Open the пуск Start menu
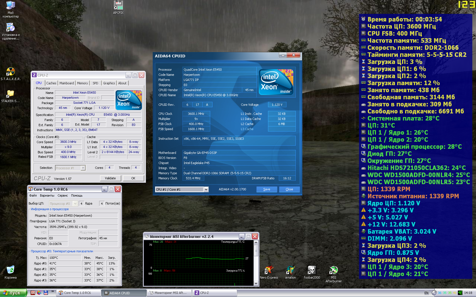Viewport: 476px width, 297px height. click(13, 293)
